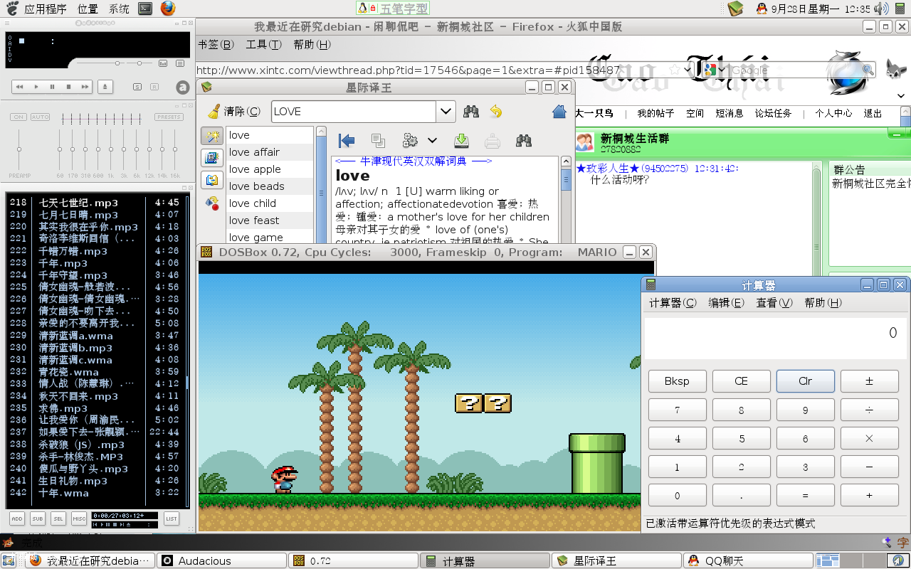Open the search history dropdown beside LOVE
911x569 pixels.
click(446, 111)
